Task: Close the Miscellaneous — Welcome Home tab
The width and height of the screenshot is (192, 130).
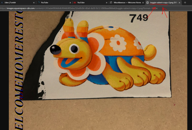Action: (x=143, y=3)
